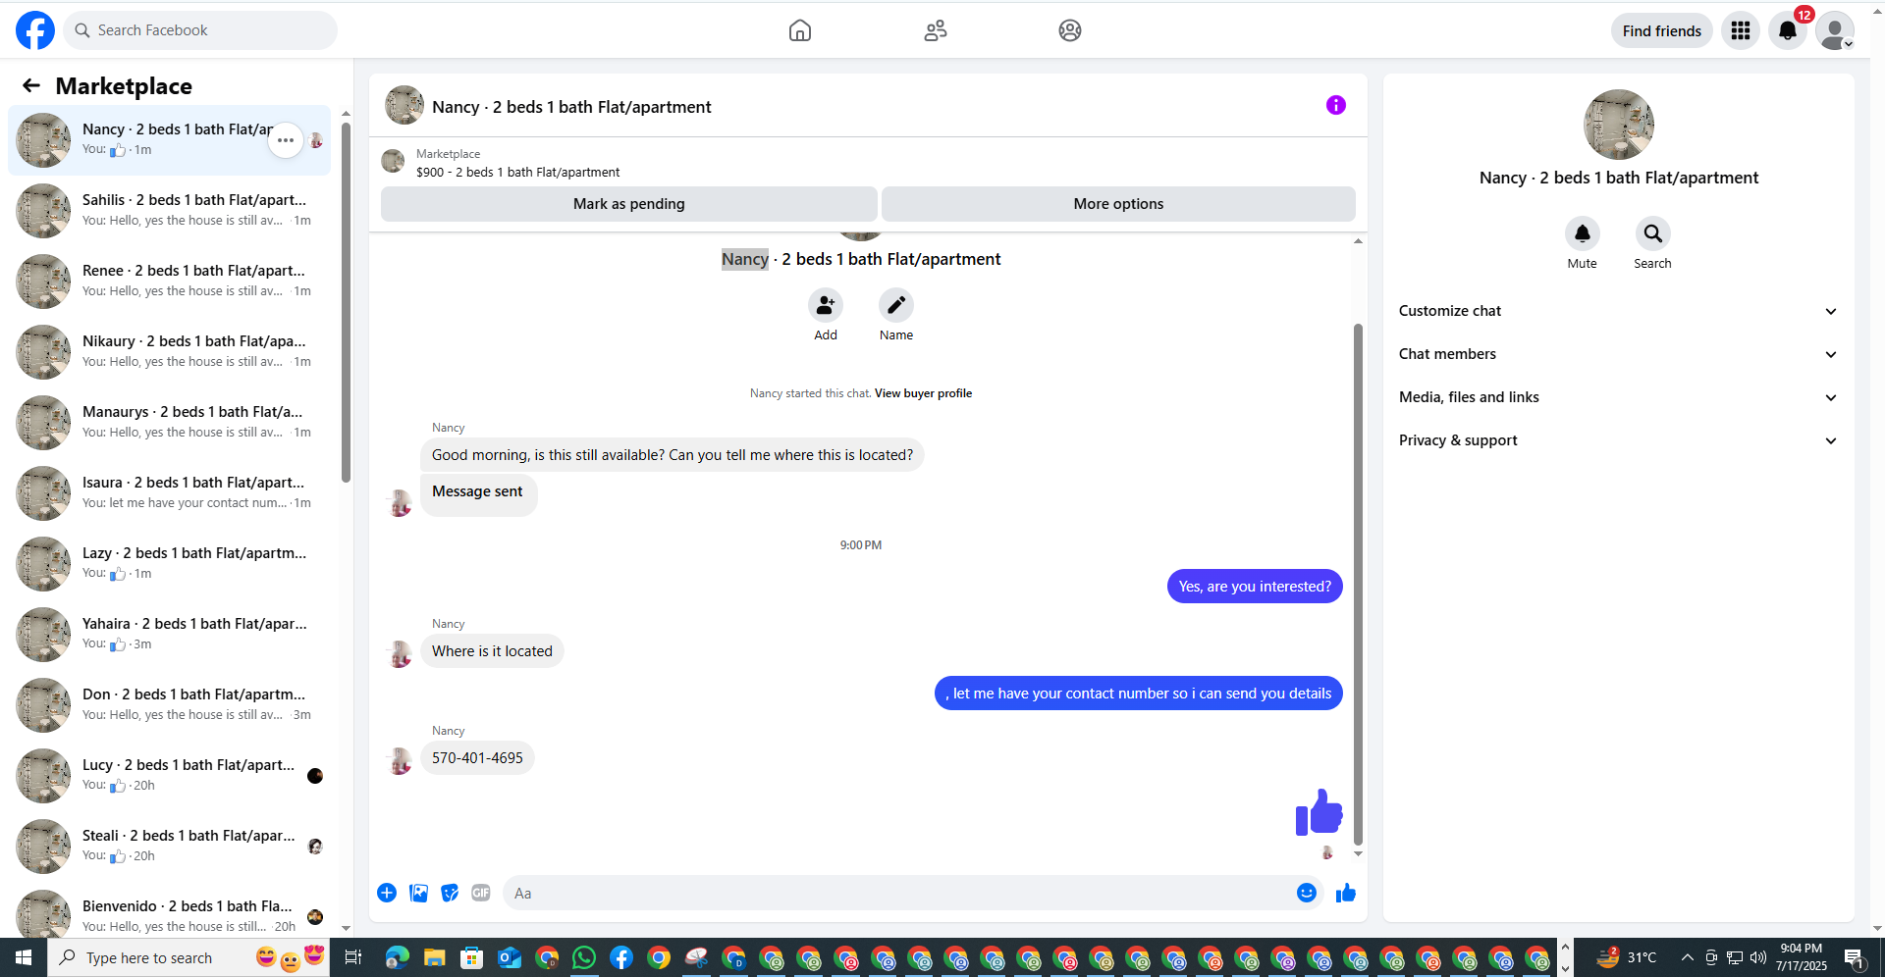Click the Find friends button
Screen dimensions: 1885x977
tap(1662, 30)
